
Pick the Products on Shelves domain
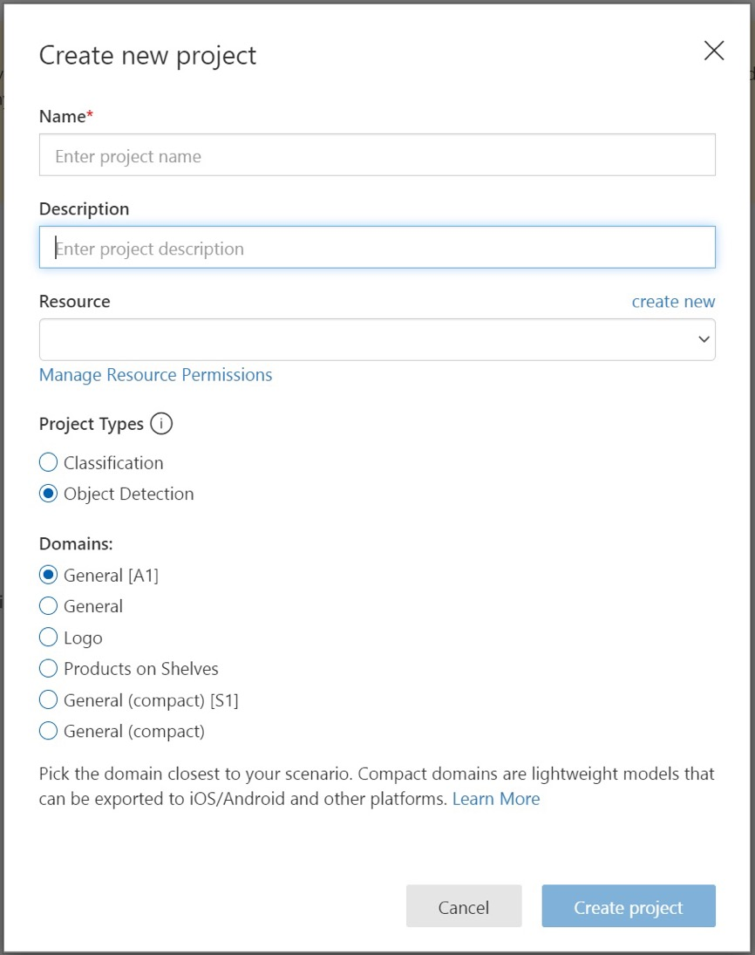coord(48,668)
